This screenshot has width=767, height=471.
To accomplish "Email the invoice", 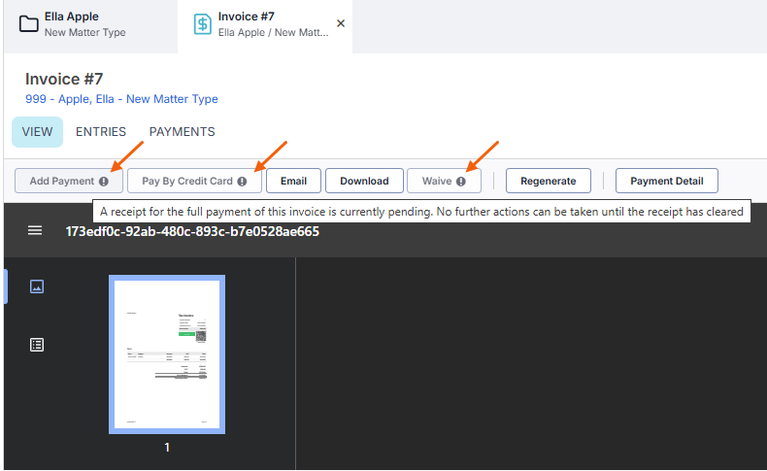I will coord(293,181).
